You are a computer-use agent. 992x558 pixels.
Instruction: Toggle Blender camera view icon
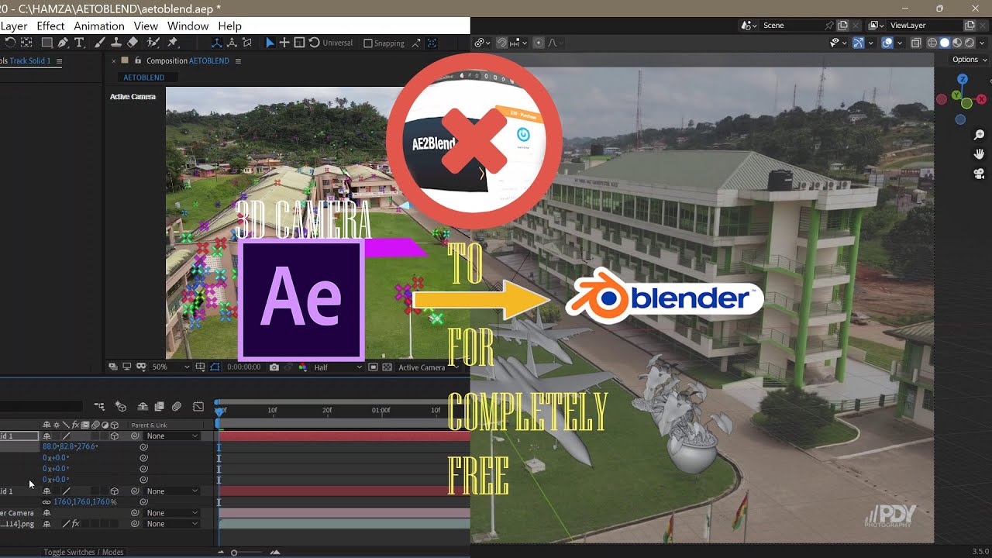click(979, 174)
